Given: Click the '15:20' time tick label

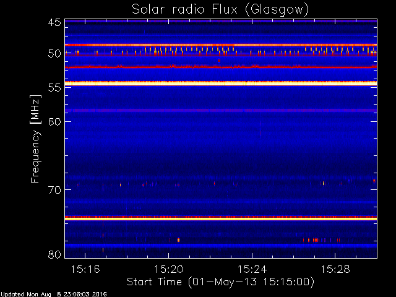Looking at the screenshot, I should point(168,270).
